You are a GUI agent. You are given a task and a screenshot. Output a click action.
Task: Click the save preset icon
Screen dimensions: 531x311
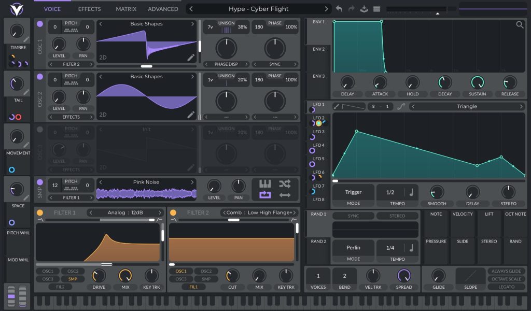[364, 9]
